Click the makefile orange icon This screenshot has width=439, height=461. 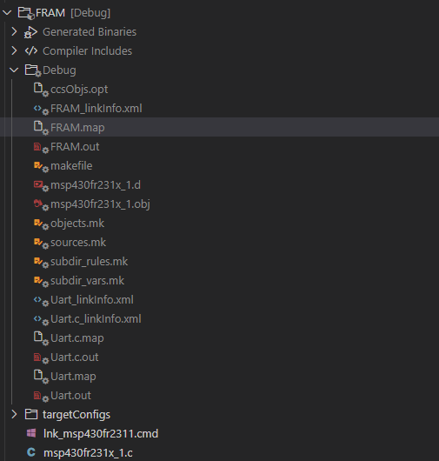click(x=41, y=166)
